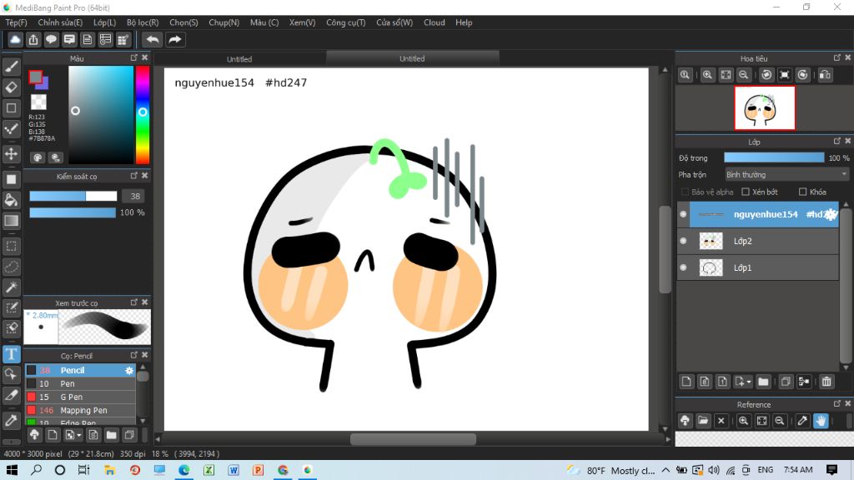Select the Lasso tool
The image size is (854, 480).
click(12, 267)
